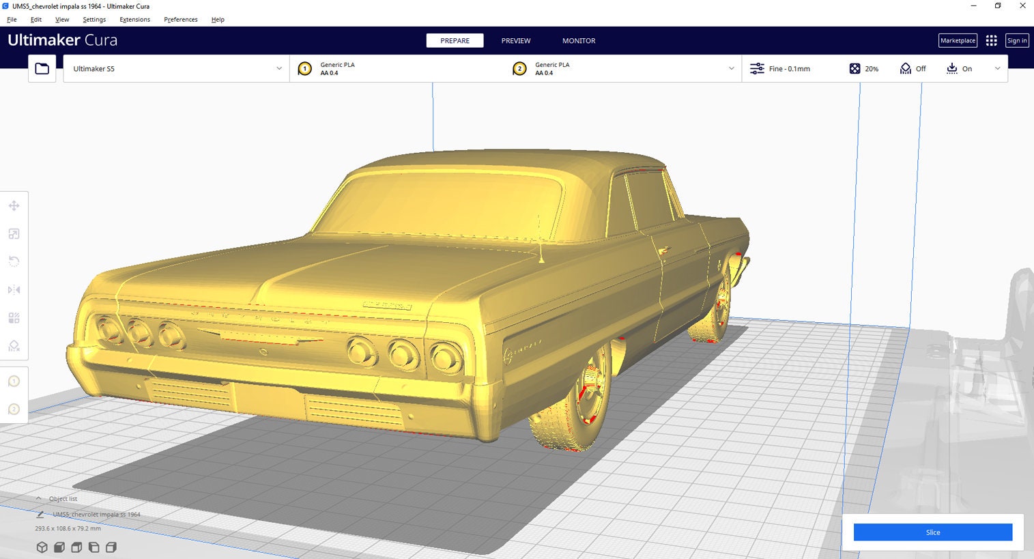Select the Move tool
This screenshot has width=1034, height=559.
tap(14, 205)
